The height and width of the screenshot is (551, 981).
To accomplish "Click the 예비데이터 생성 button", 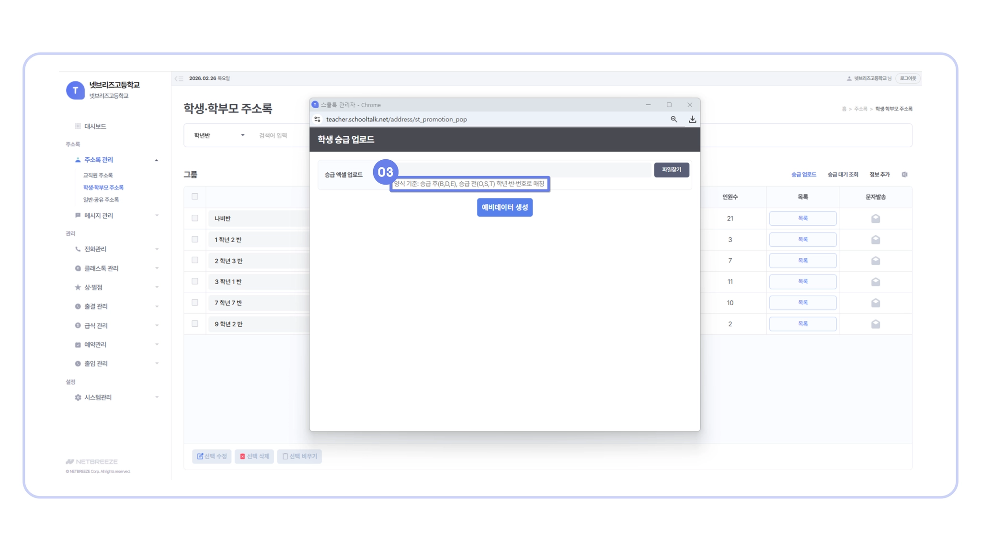I will (x=504, y=208).
